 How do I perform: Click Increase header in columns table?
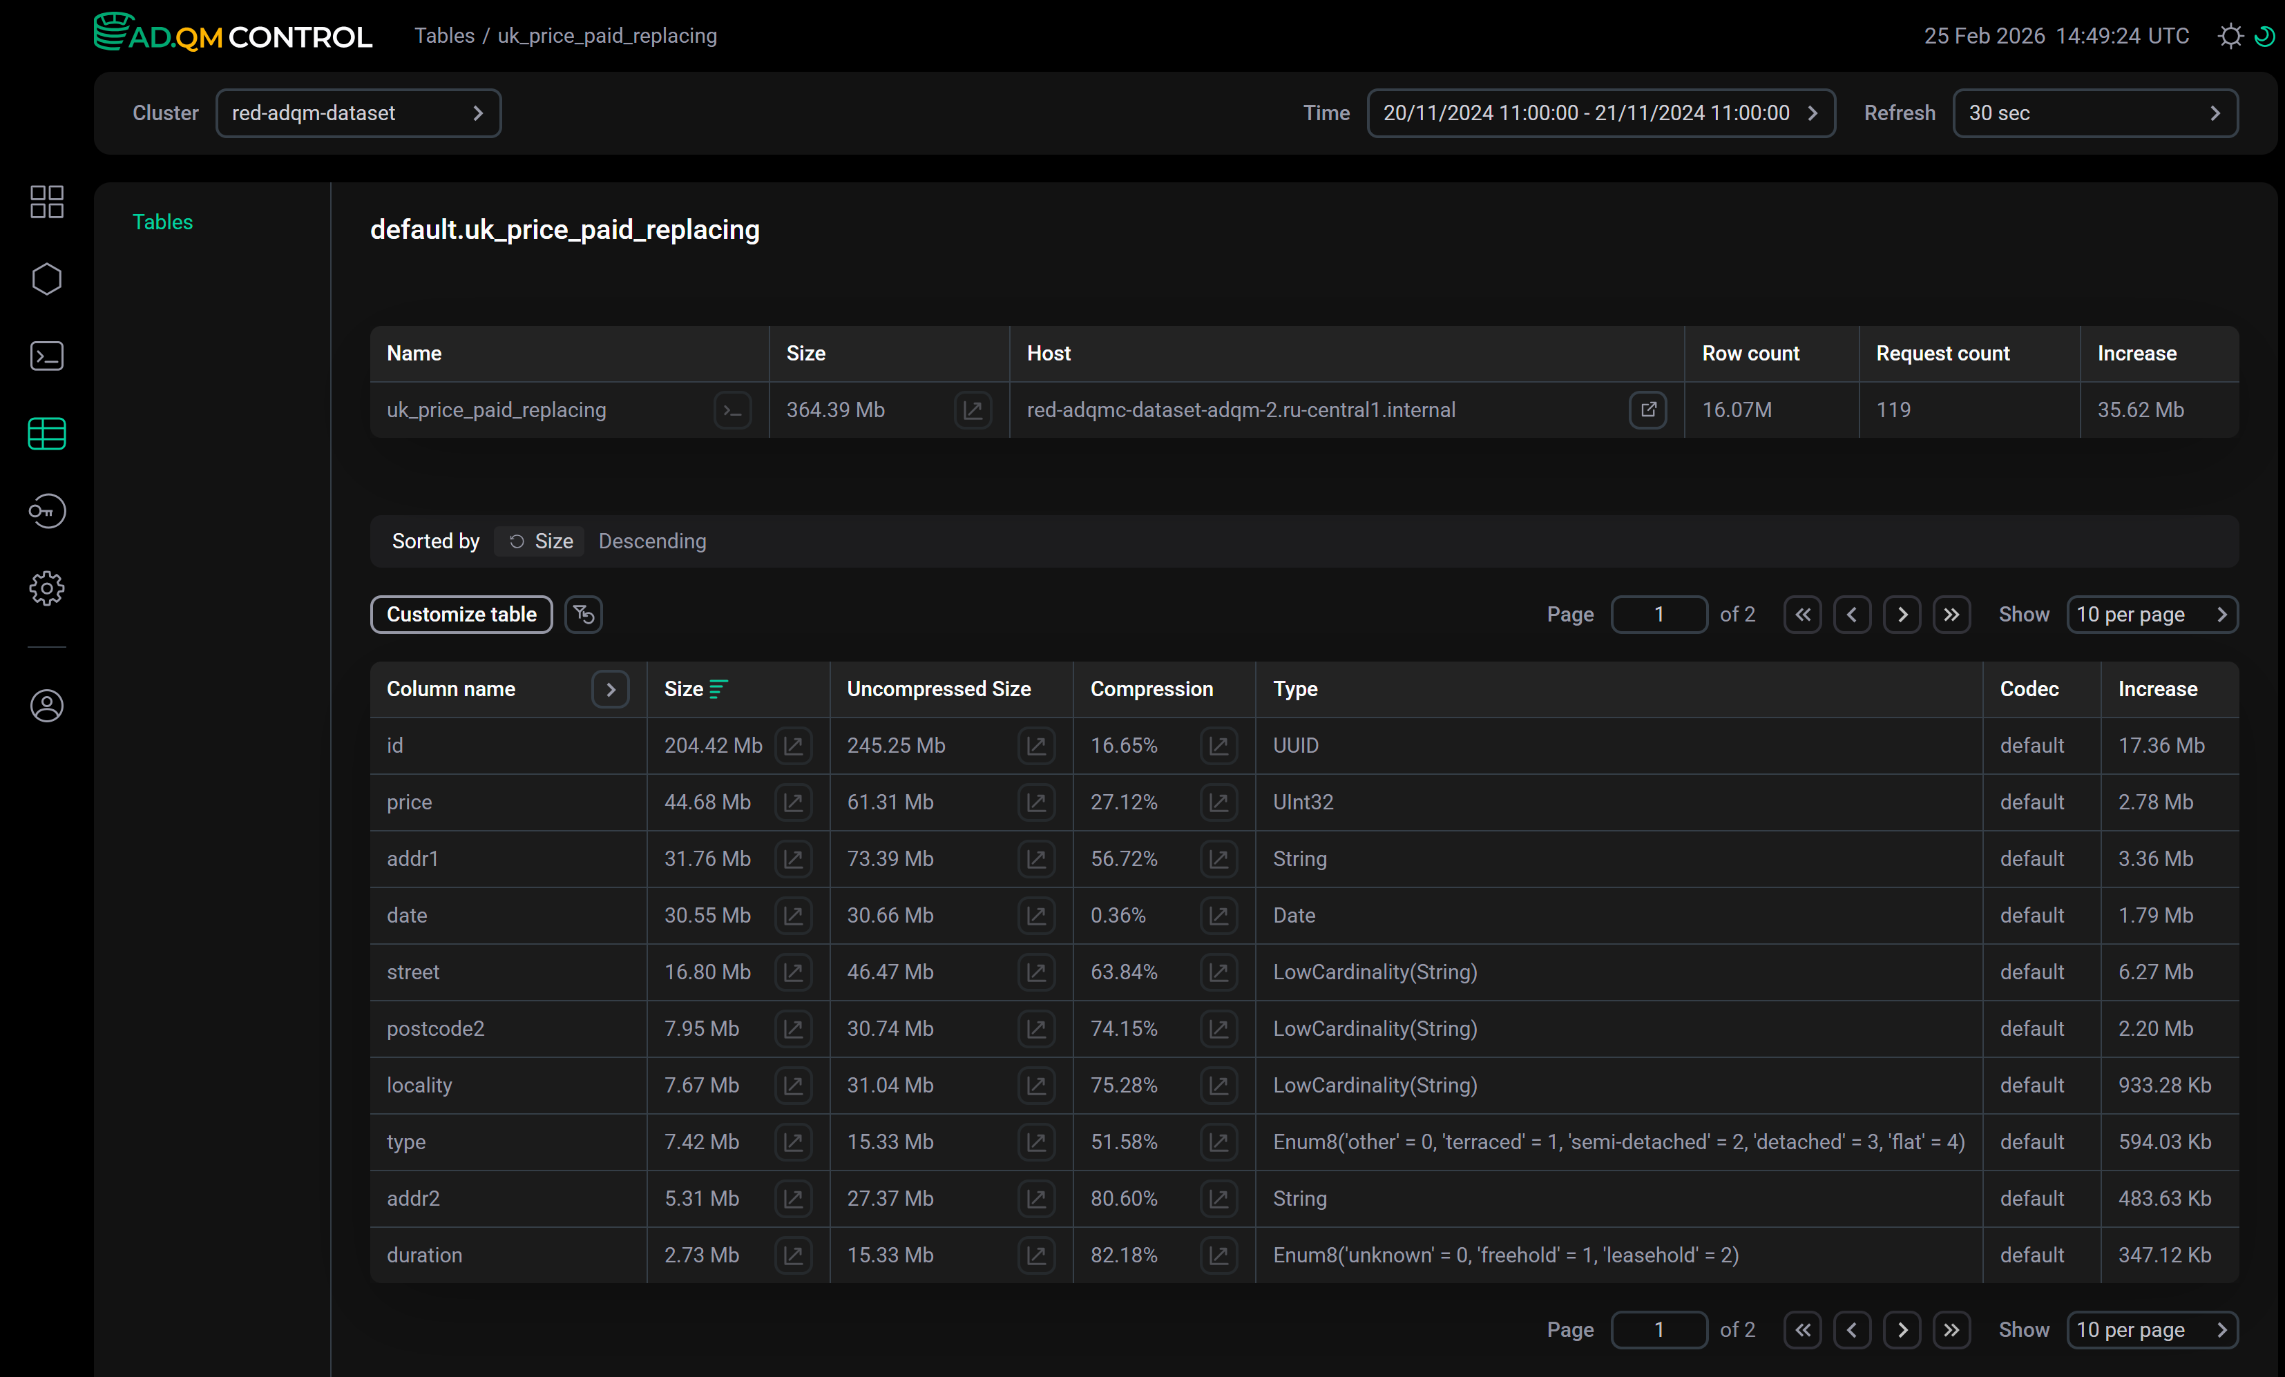click(2157, 689)
